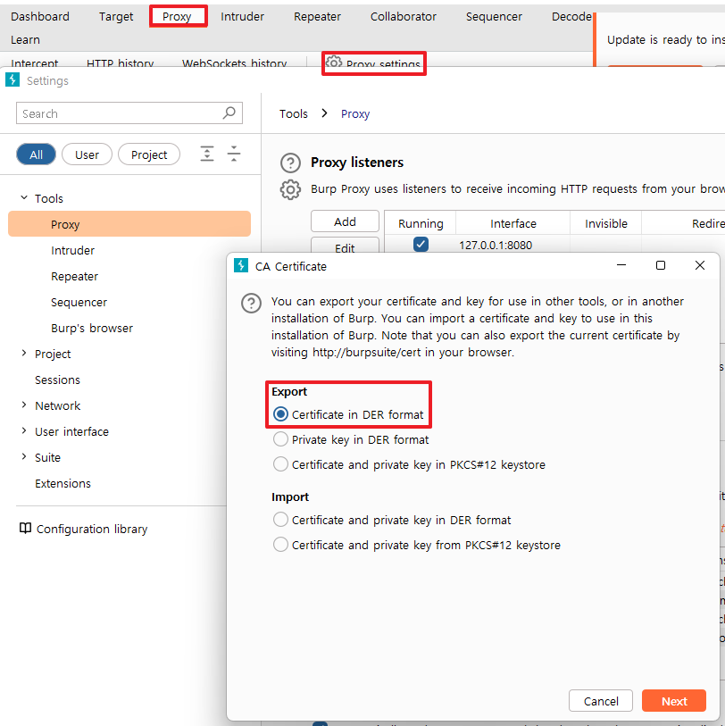
Task: Collapse the Tools tree section
Action: click(24, 197)
